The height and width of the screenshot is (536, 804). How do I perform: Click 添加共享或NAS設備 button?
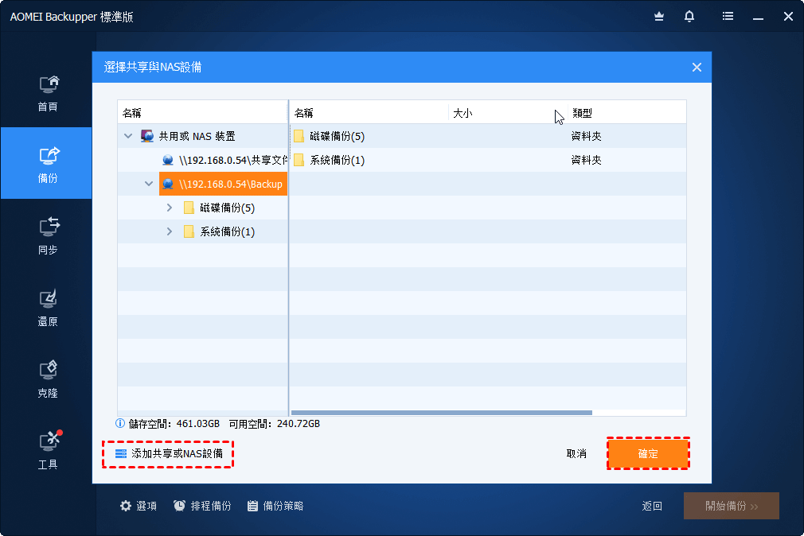168,453
